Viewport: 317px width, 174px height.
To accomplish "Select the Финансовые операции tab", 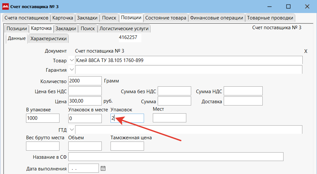I will tap(217, 18).
